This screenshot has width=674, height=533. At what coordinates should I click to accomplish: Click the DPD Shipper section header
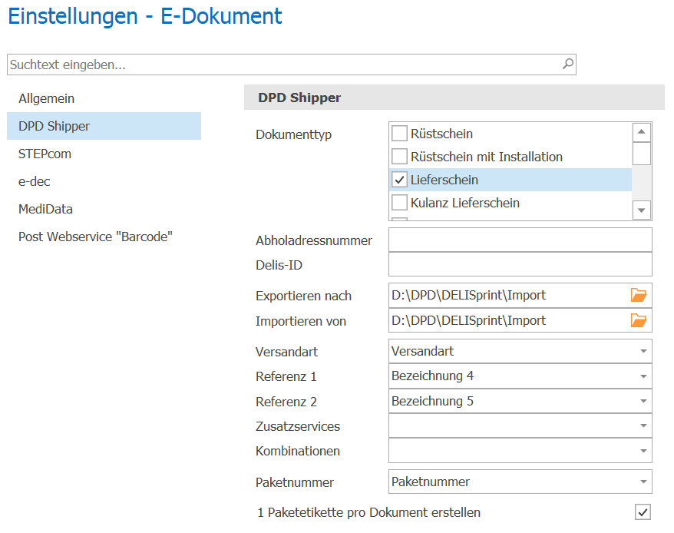tap(454, 98)
